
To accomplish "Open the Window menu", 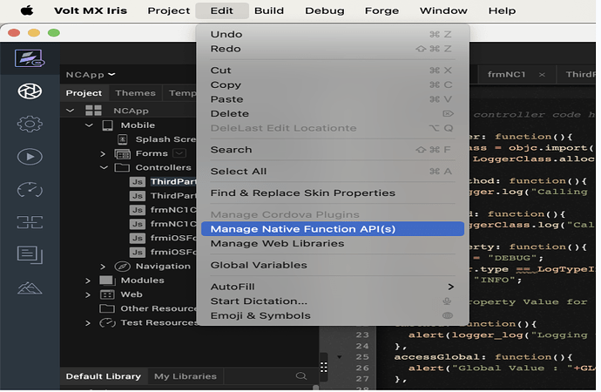I will click(443, 10).
